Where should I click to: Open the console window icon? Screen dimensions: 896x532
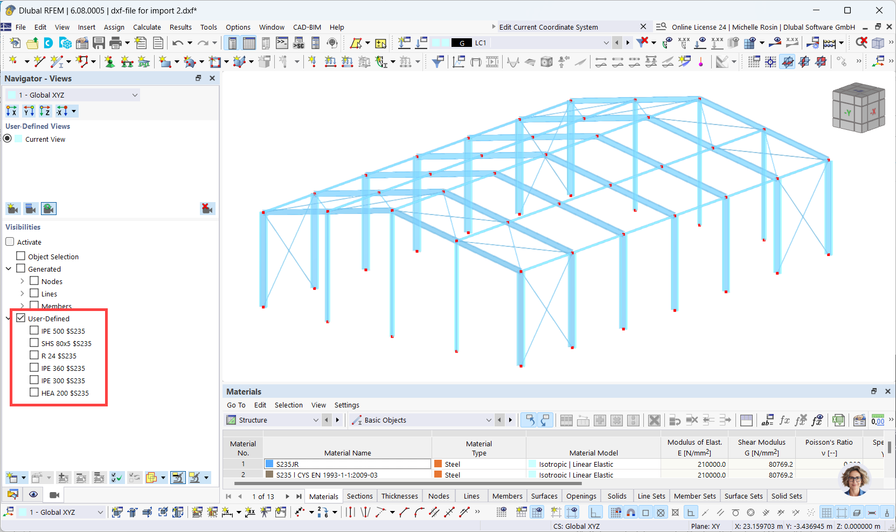point(282,43)
